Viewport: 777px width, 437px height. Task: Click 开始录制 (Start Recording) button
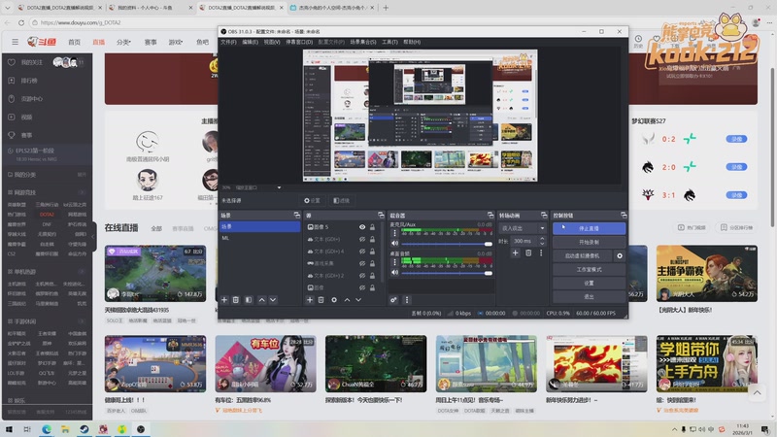[589, 242]
